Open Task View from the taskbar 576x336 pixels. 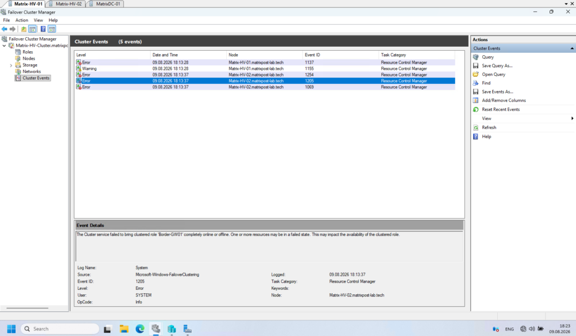point(107,329)
